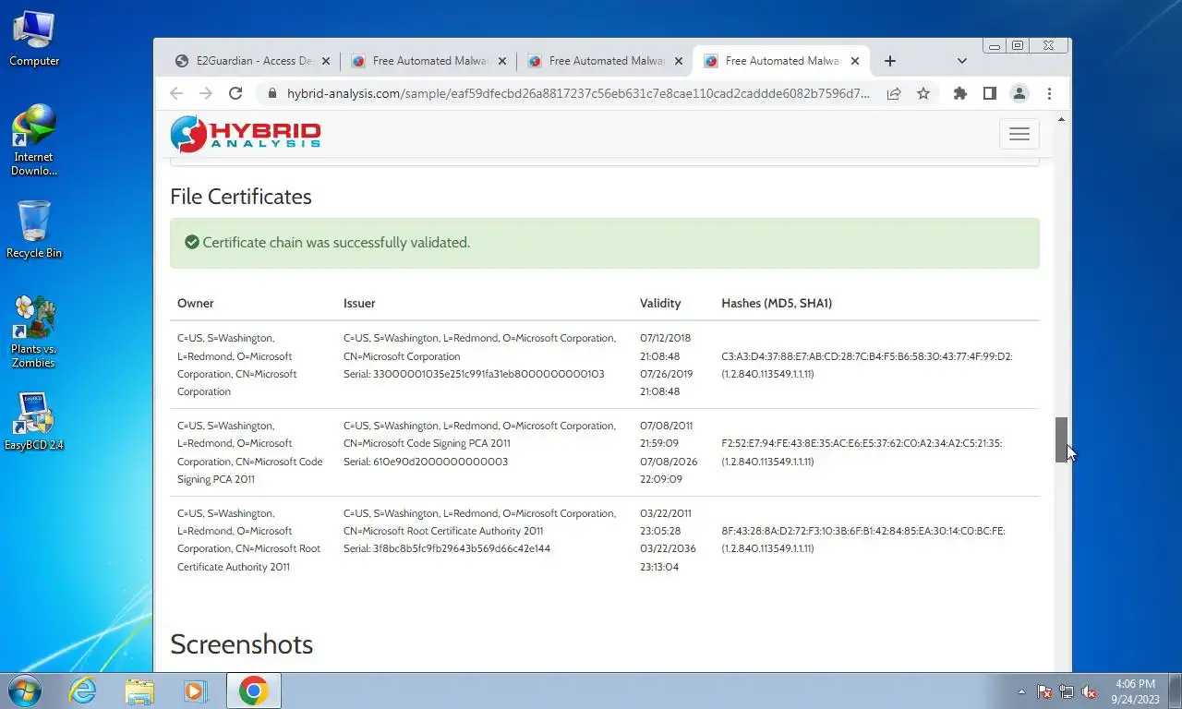Click hash starting F2:52:E7:94:FE
The height and width of the screenshot is (709, 1182).
pyautogui.click(x=862, y=443)
